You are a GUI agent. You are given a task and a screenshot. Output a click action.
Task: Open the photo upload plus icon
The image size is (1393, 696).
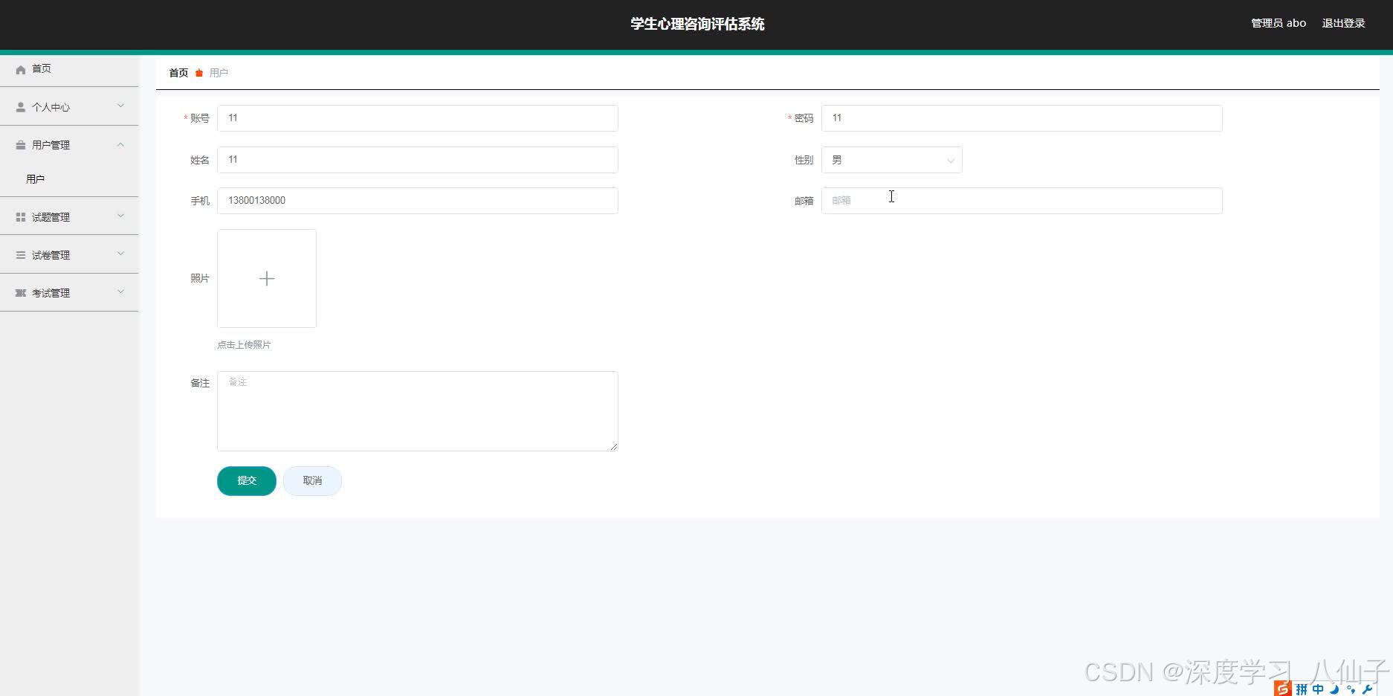pos(266,278)
